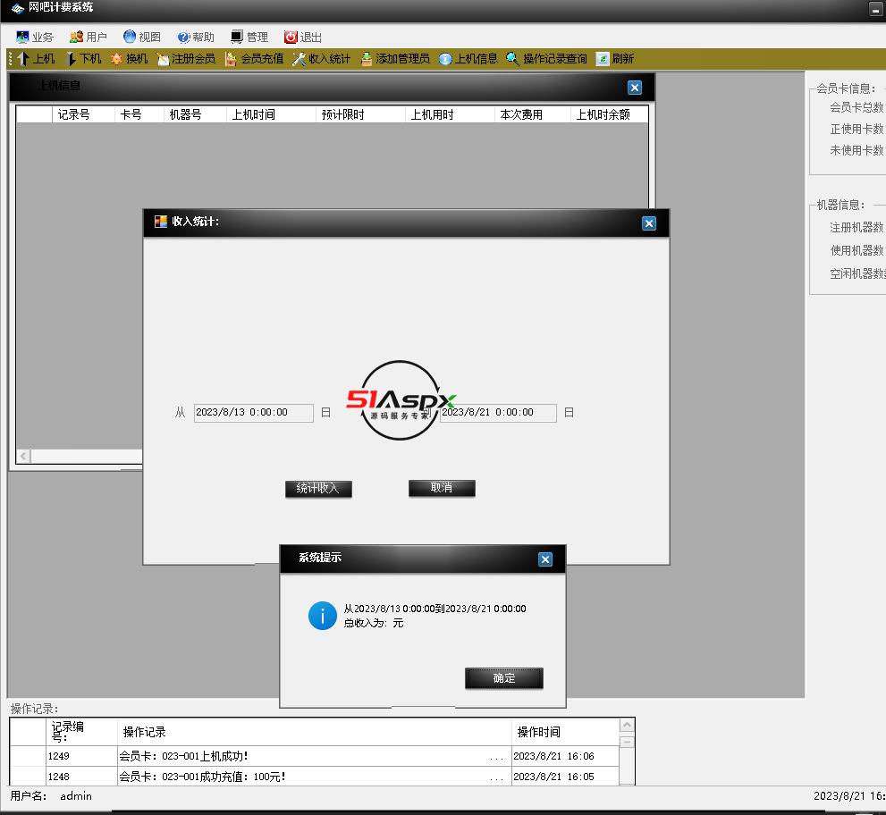Image resolution: width=886 pixels, height=815 pixels.
Task: Click the 退出 menu item
Action: pos(303,38)
